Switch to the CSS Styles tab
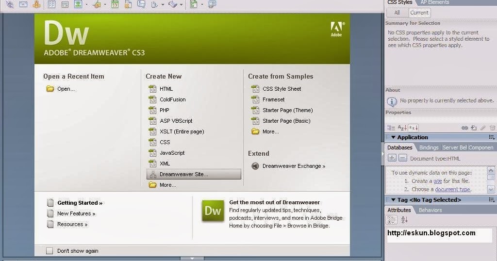Screen dimensions: 497x261 (x=400, y=2)
